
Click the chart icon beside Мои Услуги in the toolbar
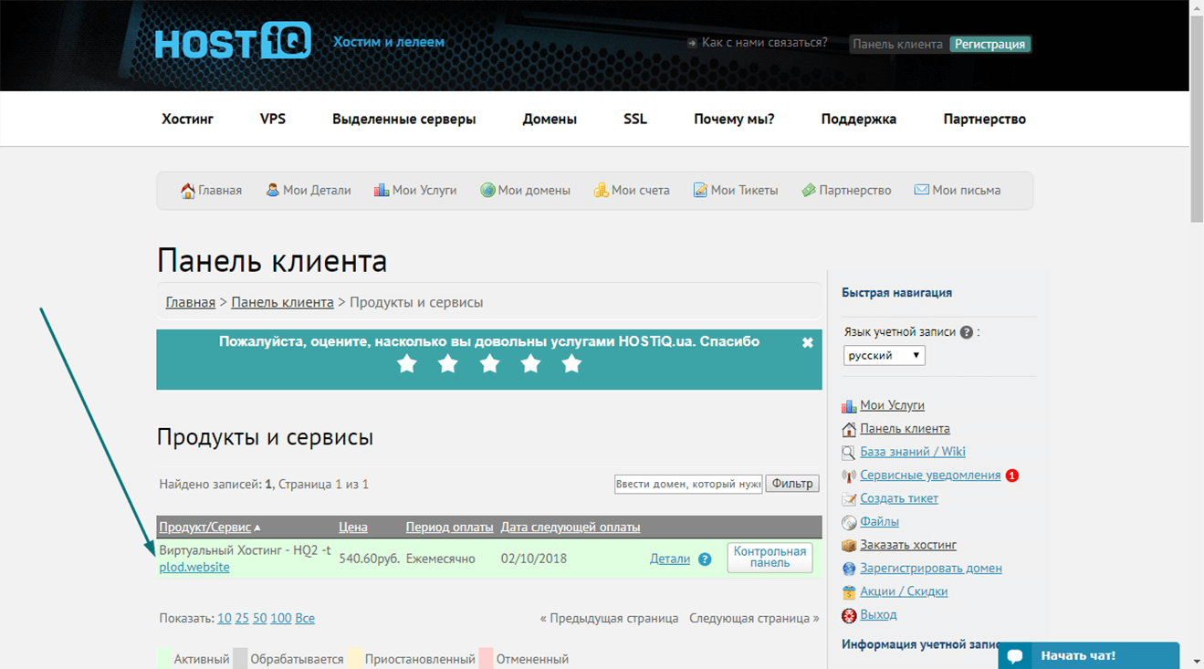pos(382,190)
